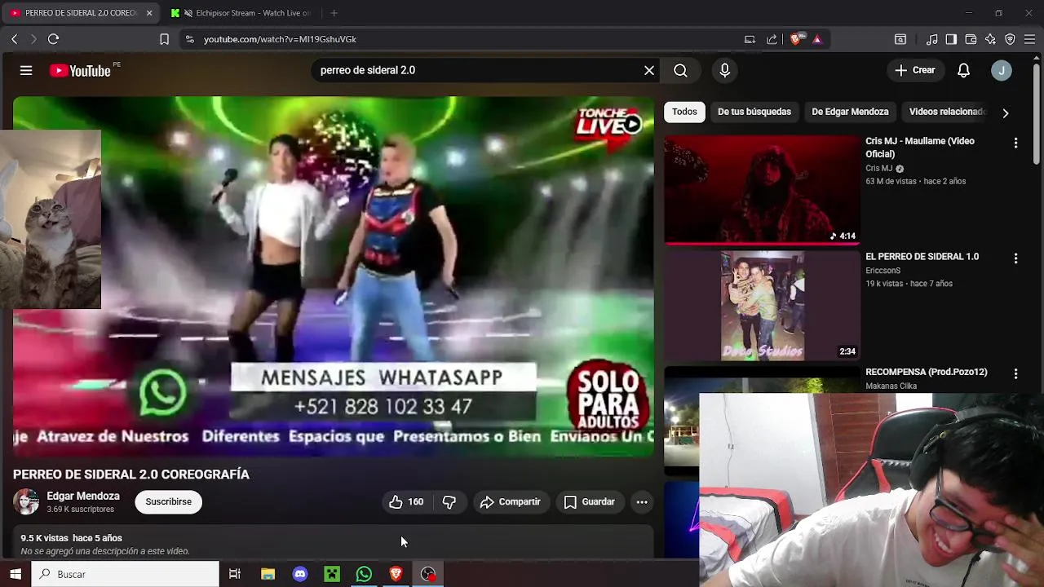Open WhatsApp from taskbar
This screenshot has width=1044, height=587.
click(364, 574)
